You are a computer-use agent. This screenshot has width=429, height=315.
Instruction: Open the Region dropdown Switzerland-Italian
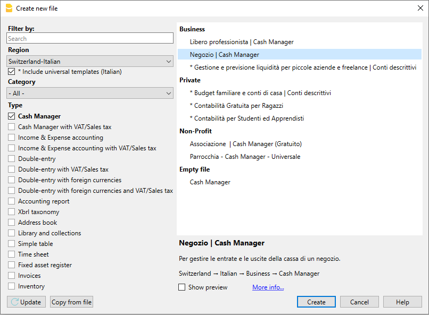pos(90,62)
